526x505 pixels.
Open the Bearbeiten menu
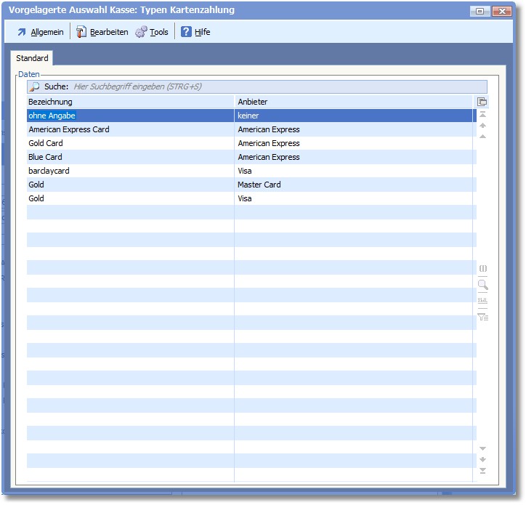pyautogui.click(x=102, y=32)
